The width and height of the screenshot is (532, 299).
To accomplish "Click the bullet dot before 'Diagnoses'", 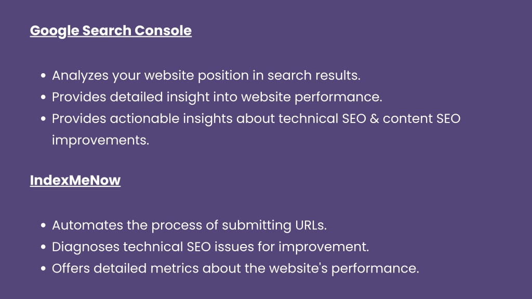I will (x=43, y=247).
